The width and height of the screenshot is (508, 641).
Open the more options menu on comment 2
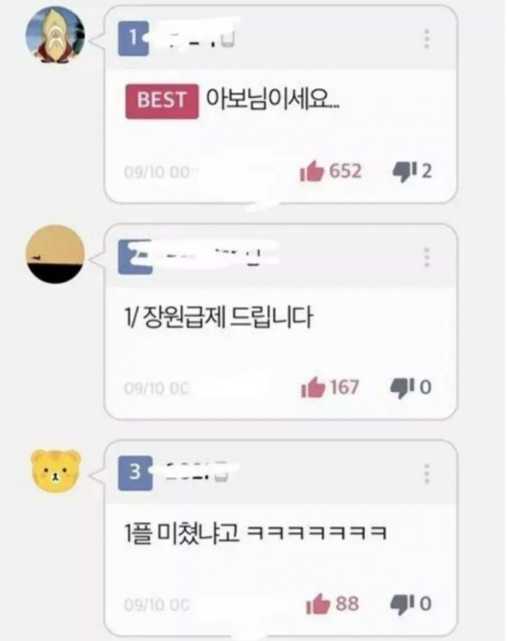[x=426, y=257]
